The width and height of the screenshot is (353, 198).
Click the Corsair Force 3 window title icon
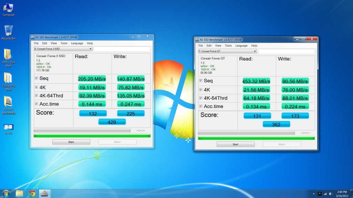[33, 37]
